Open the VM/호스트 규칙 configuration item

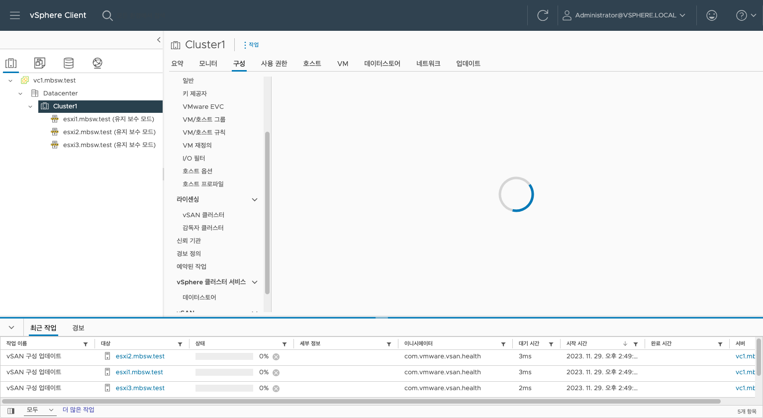[x=204, y=132]
